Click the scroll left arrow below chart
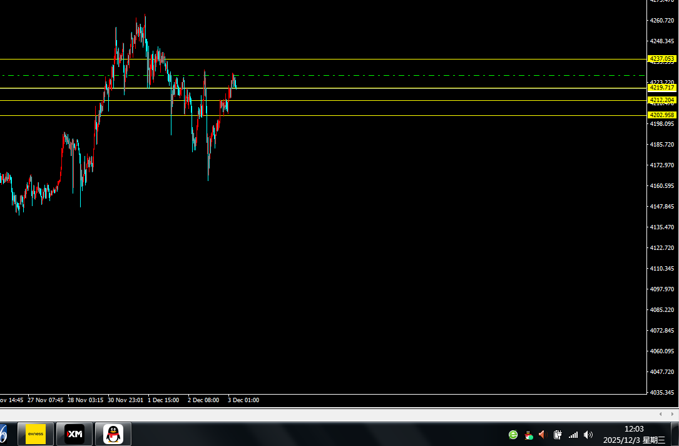 [661, 414]
